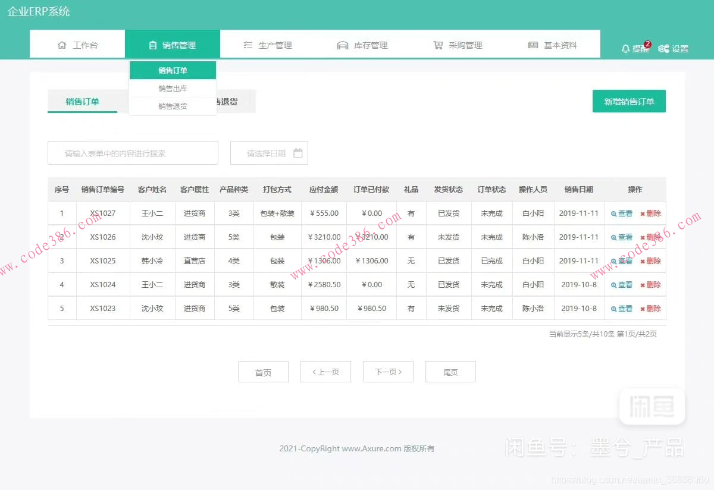This screenshot has width=714, height=490.
Task: Open the 设置 gear icon
Action: pos(664,49)
